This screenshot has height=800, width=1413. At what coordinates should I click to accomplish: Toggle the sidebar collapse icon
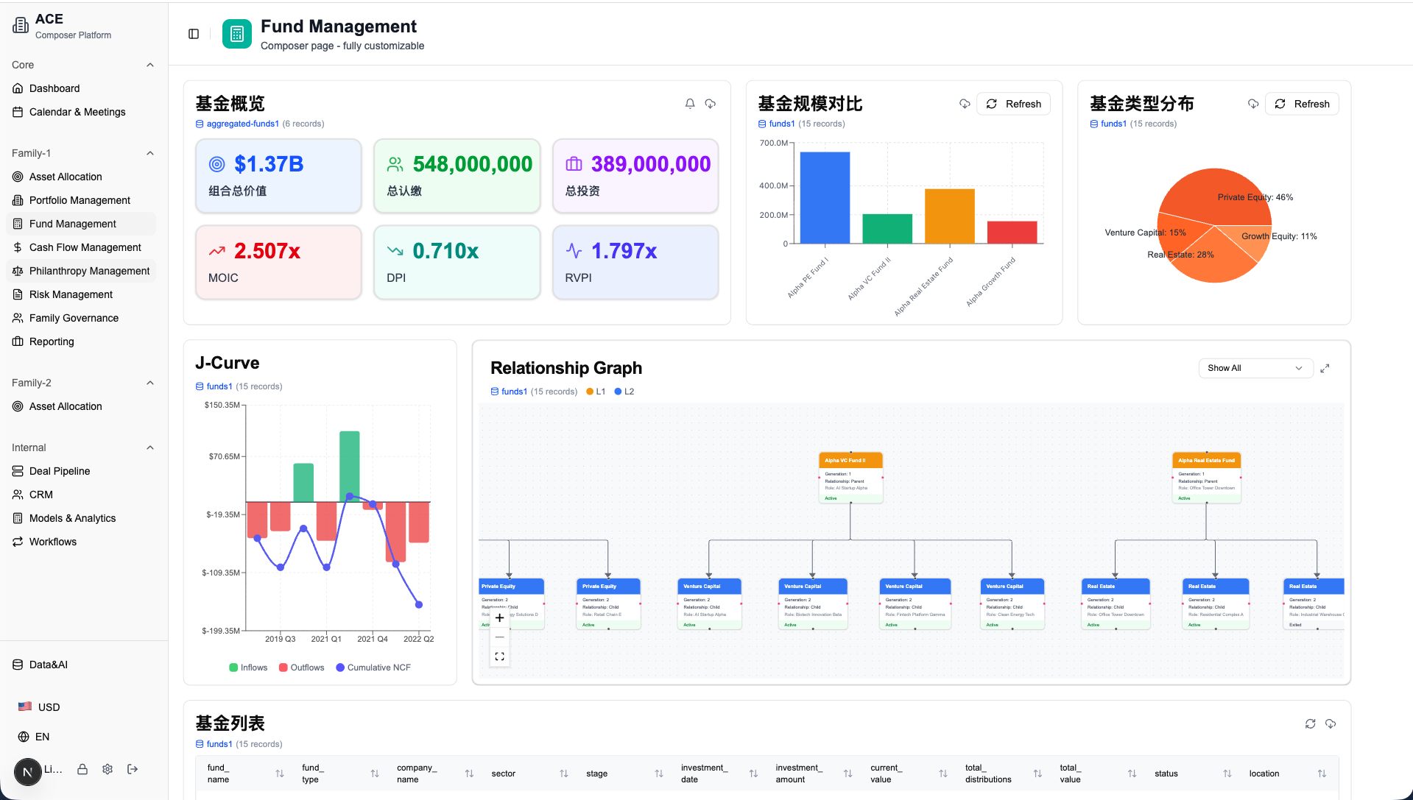coord(194,34)
